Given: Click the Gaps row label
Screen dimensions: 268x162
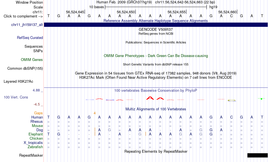Looking at the screenshot, I should [x=38, y=113].
